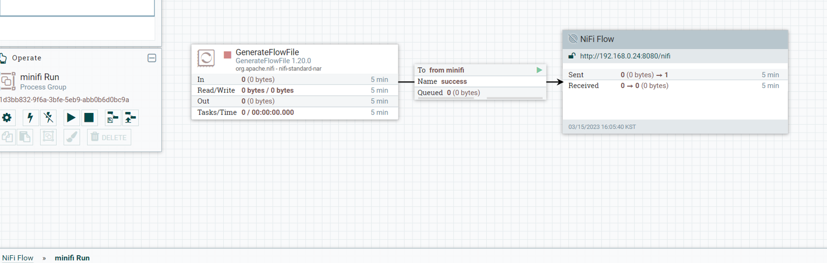Image resolution: width=827 pixels, height=263 pixels.
Task: Collapse the Operate panel
Action: pos(152,58)
